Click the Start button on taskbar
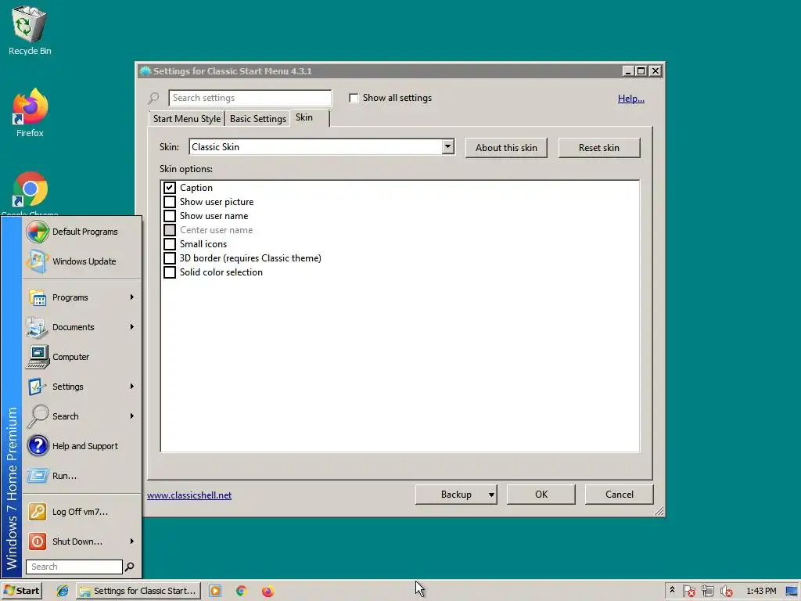The image size is (801, 601). (22, 591)
